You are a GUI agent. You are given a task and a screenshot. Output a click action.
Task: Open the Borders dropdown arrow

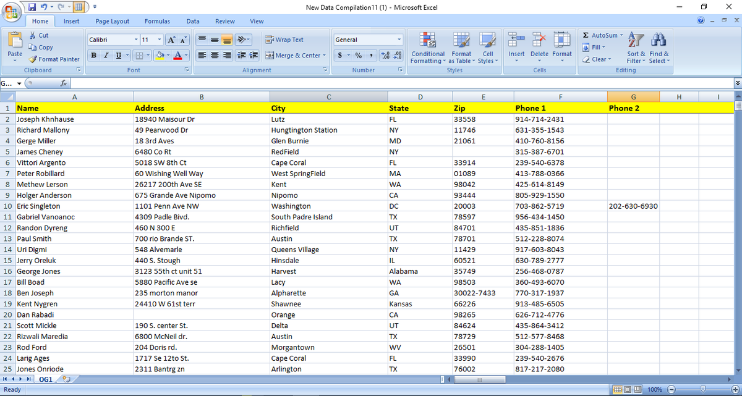coord(149,56)
